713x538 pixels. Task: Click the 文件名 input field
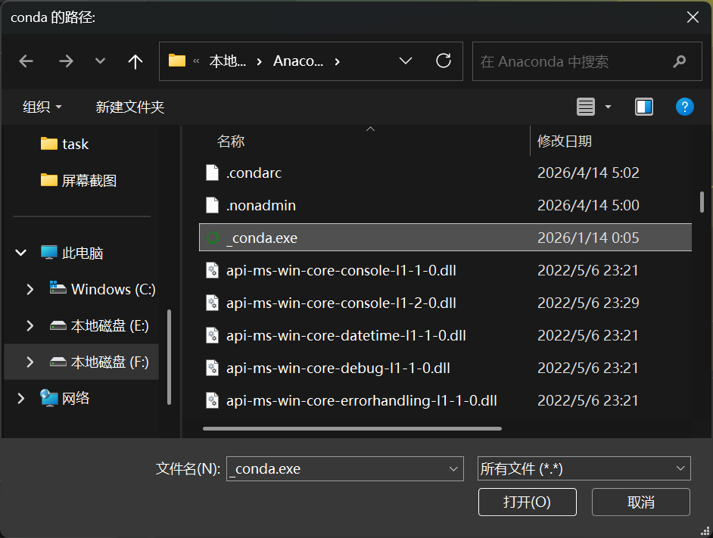tap(337, 469)
